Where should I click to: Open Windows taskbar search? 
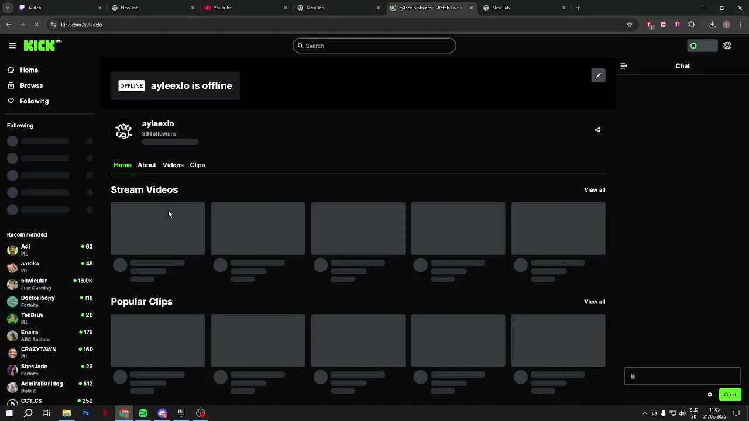tap(28, 413)
